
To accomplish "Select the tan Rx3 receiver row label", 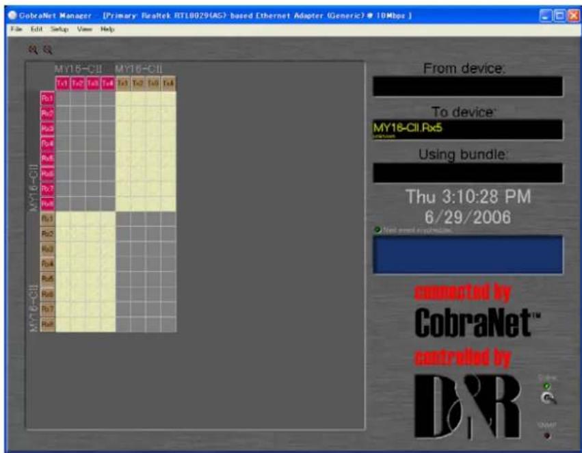I will point(47,249).
